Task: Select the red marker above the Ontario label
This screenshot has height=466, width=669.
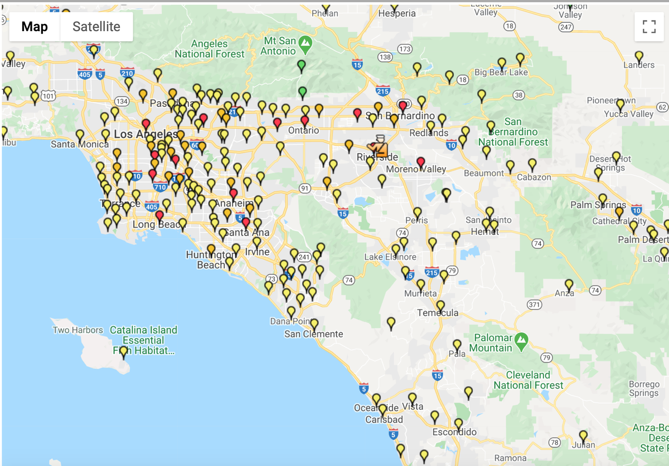Action: (304, 122)
